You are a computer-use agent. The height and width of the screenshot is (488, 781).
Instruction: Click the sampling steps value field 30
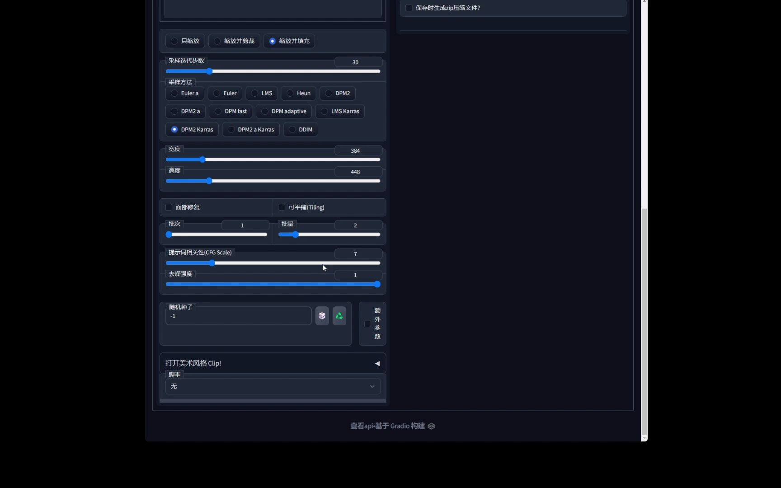point(358,62)
